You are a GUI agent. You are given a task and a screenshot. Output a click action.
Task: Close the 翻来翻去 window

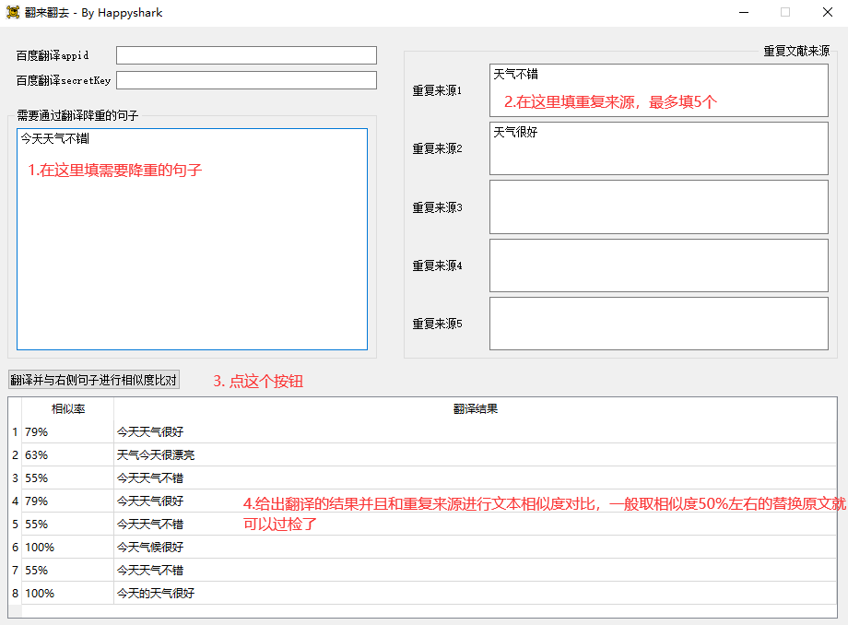(x=827, y=13)
